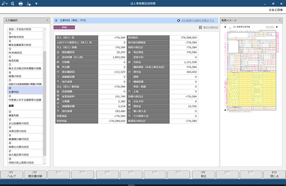Open the 集計対象科目 link
286x186 pixels.
click(x=211, y=27)
